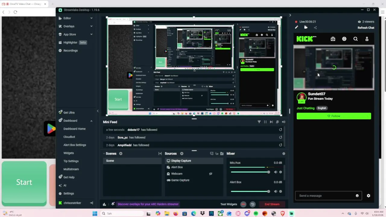Screen dimensions: 386x217
Task: Open the Widgets page
Action: tap(68, 153)
